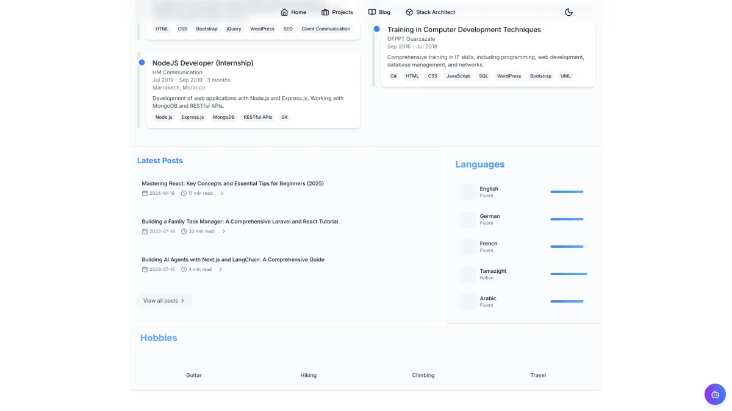Open the Family Task Manager tutorial post
The image size is (732, 411).
240,222
